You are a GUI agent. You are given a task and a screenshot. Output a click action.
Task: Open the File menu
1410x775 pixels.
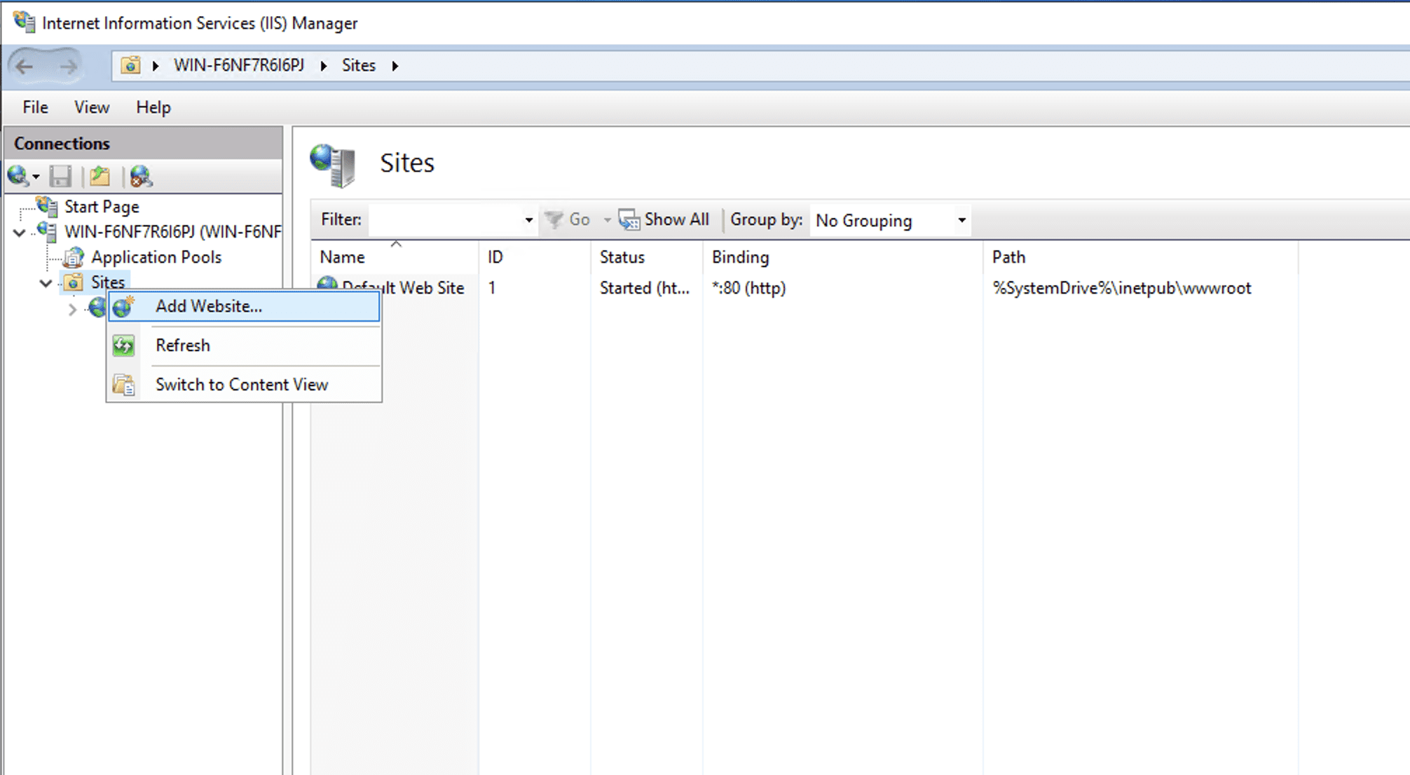tap(35, 107)
